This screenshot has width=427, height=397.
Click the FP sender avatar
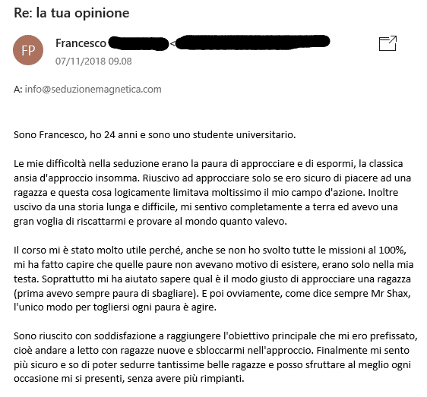pos(28,50)
